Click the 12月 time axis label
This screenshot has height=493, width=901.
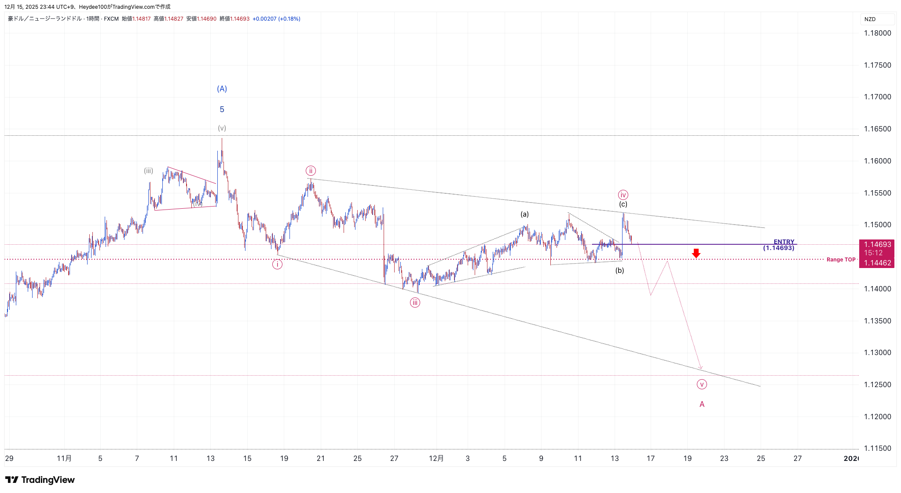[436, 459]
